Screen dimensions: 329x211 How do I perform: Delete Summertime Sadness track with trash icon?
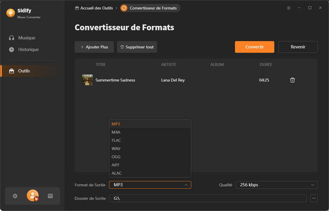[x=292, y=80]
